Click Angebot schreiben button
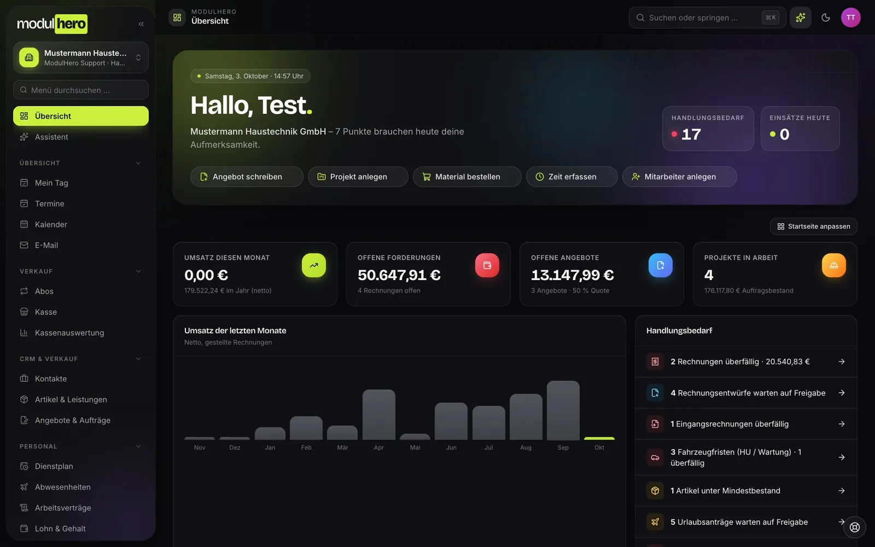 (247, 177)
